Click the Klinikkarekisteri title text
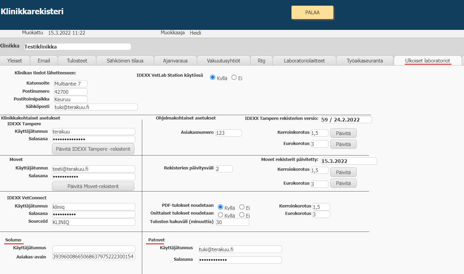 coord(32,12)
